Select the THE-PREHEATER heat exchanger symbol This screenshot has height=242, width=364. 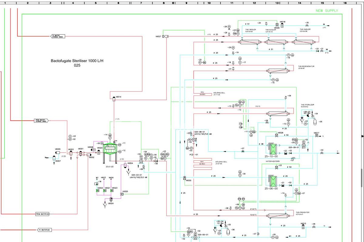click(276, 216)
